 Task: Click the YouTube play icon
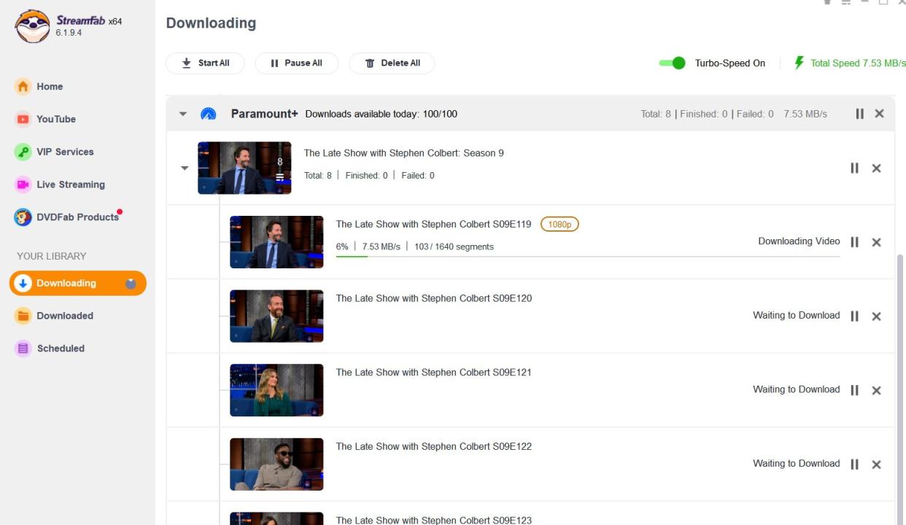(23, 119)
